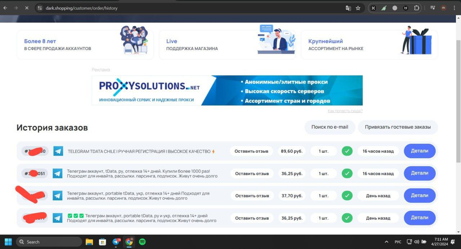Click the taskbar Search box

[x=49, y=242]
